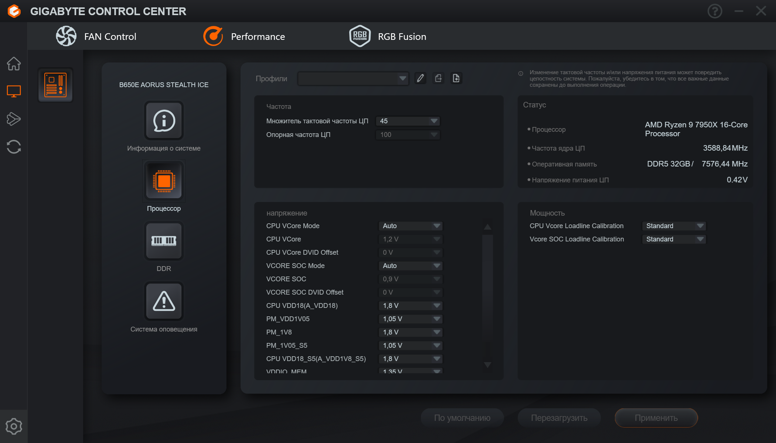776x443 pixels.
Task: Expand CPU multiplier dropdown showing 45
Action: (x=408, y=121)
